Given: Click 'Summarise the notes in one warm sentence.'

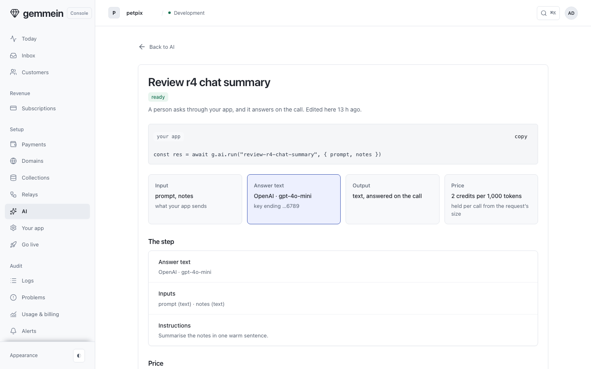Looking at the screenshot, I should click(213, 335).
